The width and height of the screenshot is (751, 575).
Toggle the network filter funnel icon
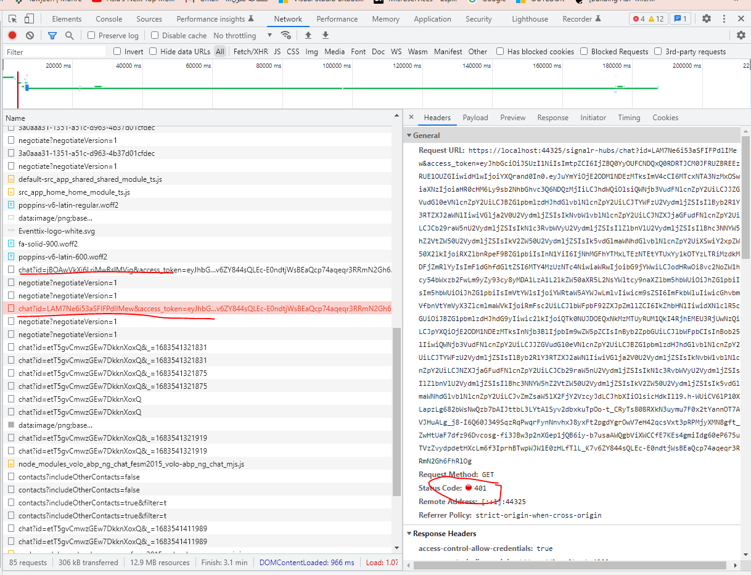point(52,36)
